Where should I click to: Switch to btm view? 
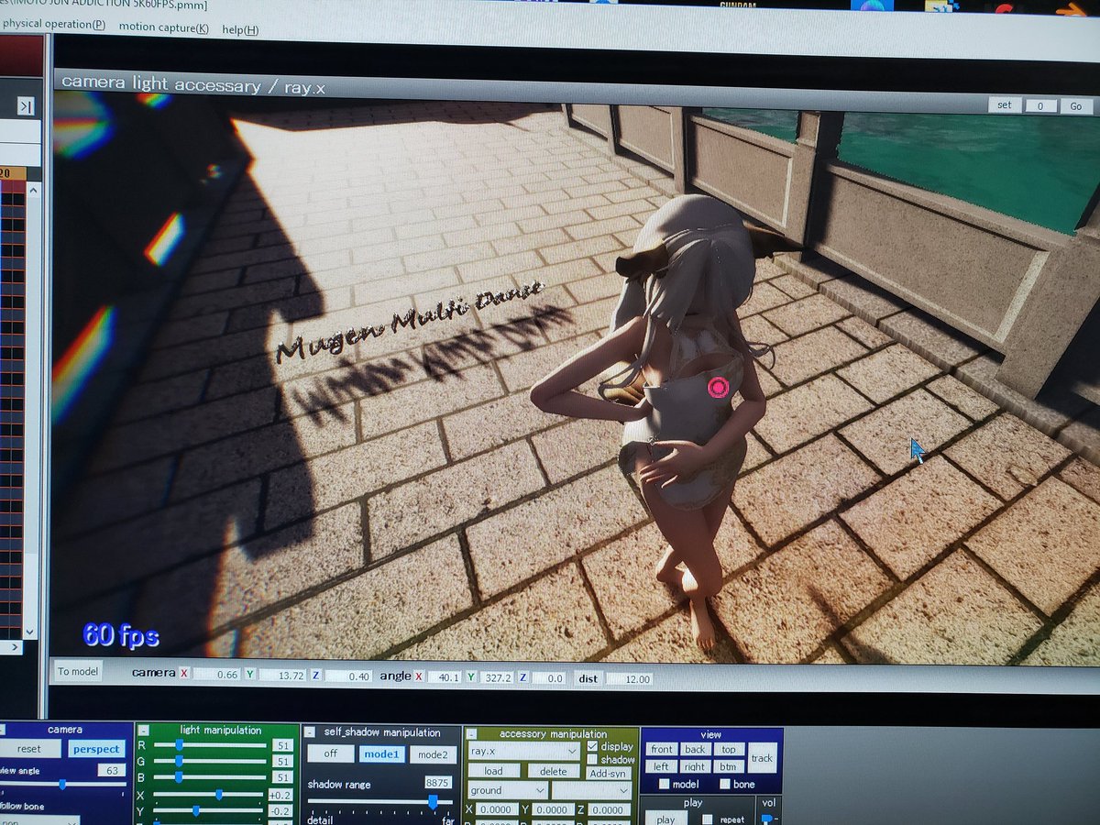click(728, 766)
